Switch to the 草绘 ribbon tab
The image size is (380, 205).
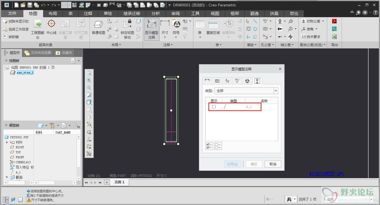(108, 13)
